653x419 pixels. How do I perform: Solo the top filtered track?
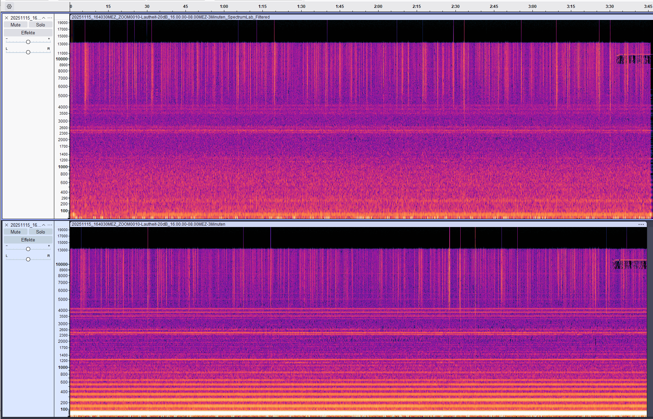point(41,25)
